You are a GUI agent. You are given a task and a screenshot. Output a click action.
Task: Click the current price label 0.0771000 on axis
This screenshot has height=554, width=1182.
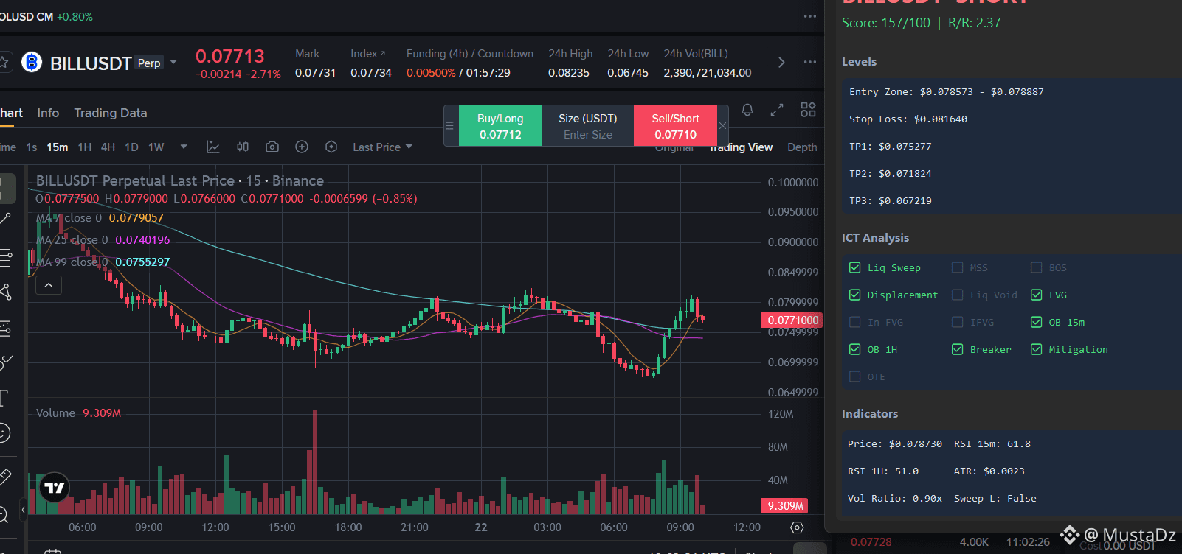(x=792, y=320)
